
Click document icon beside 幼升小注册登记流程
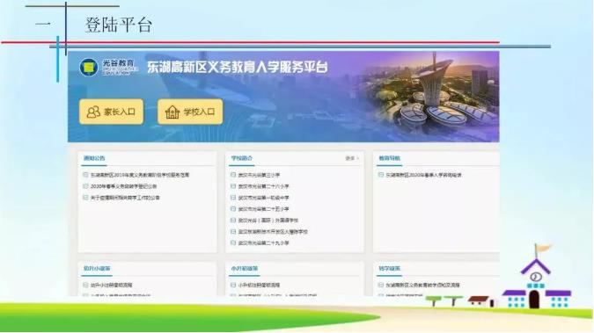(85, 285)
